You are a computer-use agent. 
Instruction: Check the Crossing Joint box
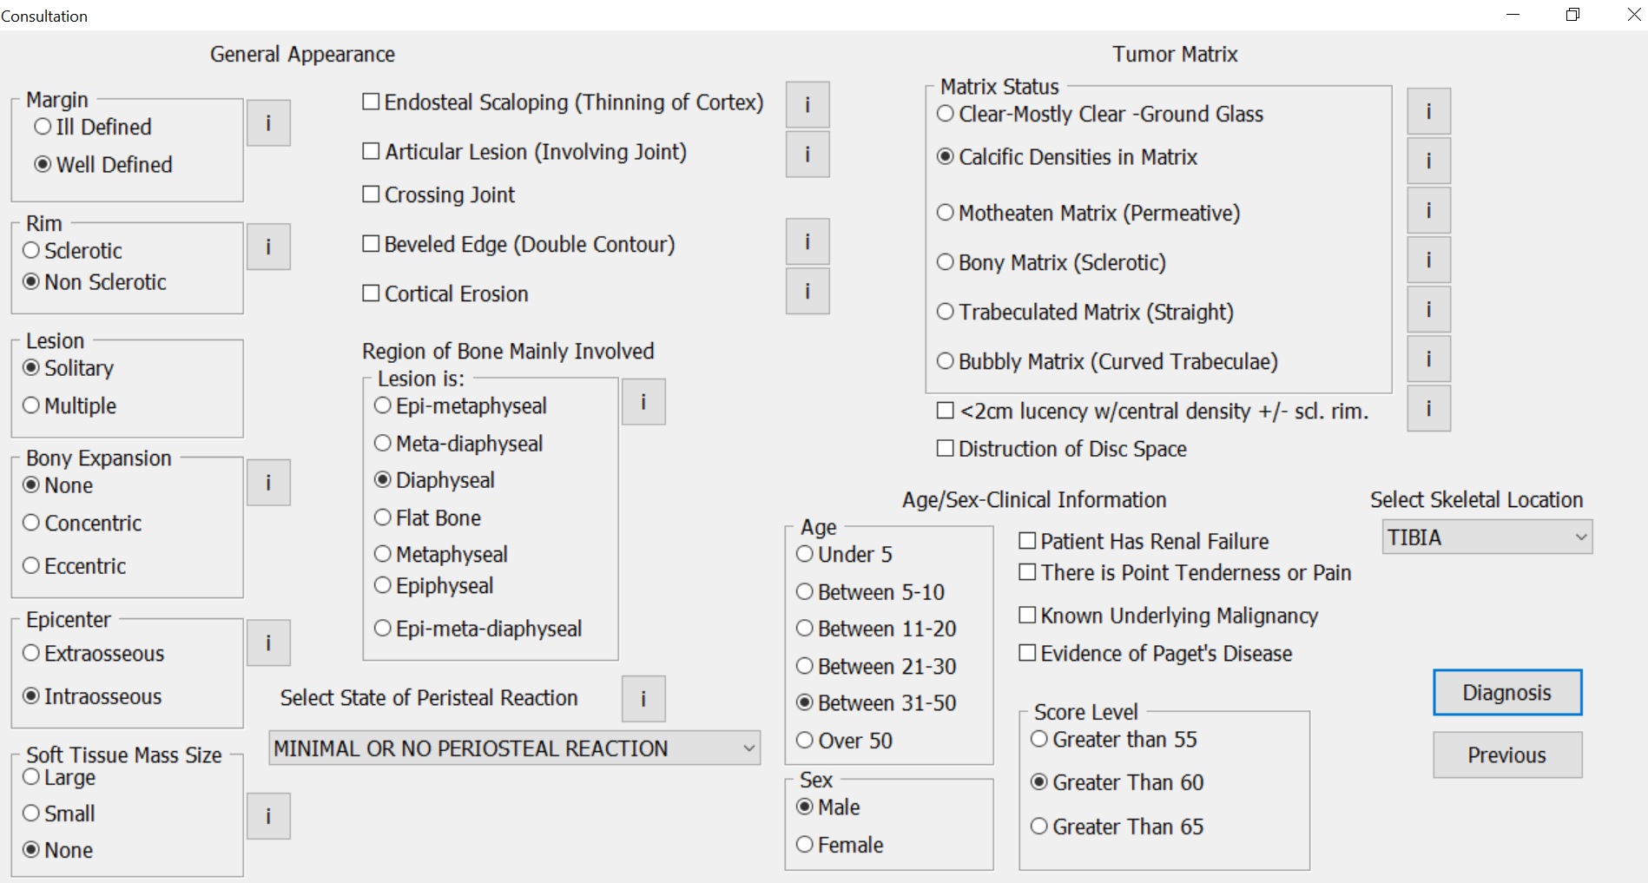coord(438,194)
